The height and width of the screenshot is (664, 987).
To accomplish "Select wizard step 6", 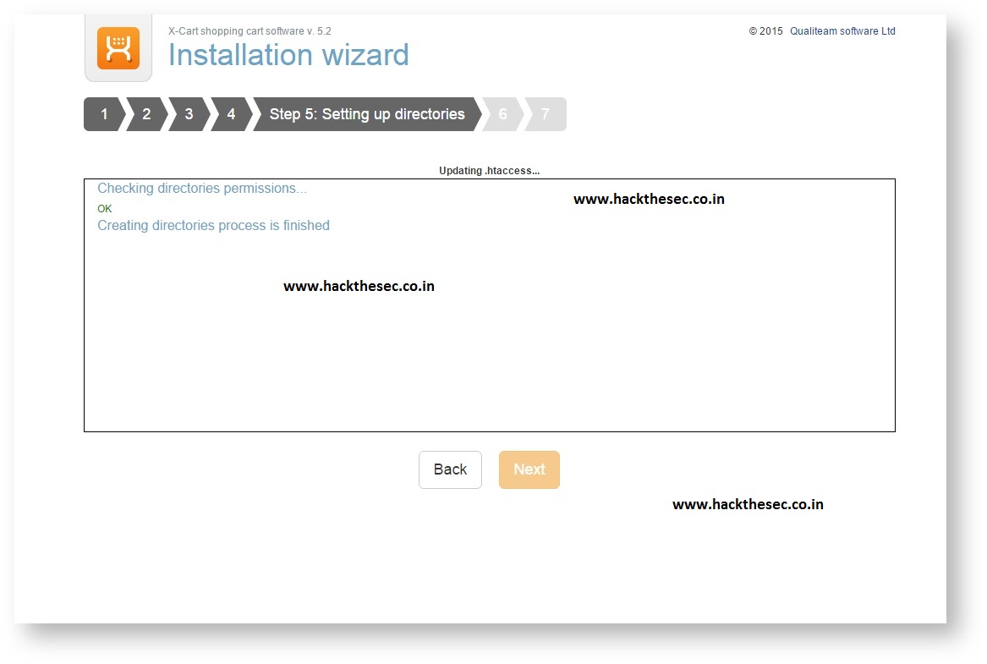I will [x=503, y=114].
